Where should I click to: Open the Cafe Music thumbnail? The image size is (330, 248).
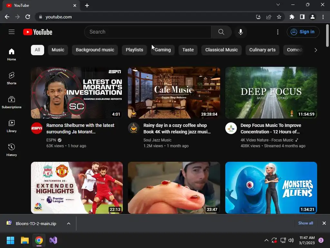pos(174,93)
